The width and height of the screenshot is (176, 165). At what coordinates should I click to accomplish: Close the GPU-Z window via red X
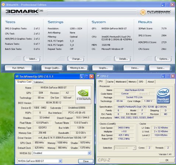pyautogui.click(x=92, y=77)
